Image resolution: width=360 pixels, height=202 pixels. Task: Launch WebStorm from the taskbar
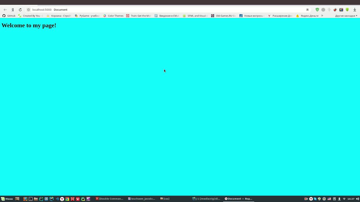(51, 199)
